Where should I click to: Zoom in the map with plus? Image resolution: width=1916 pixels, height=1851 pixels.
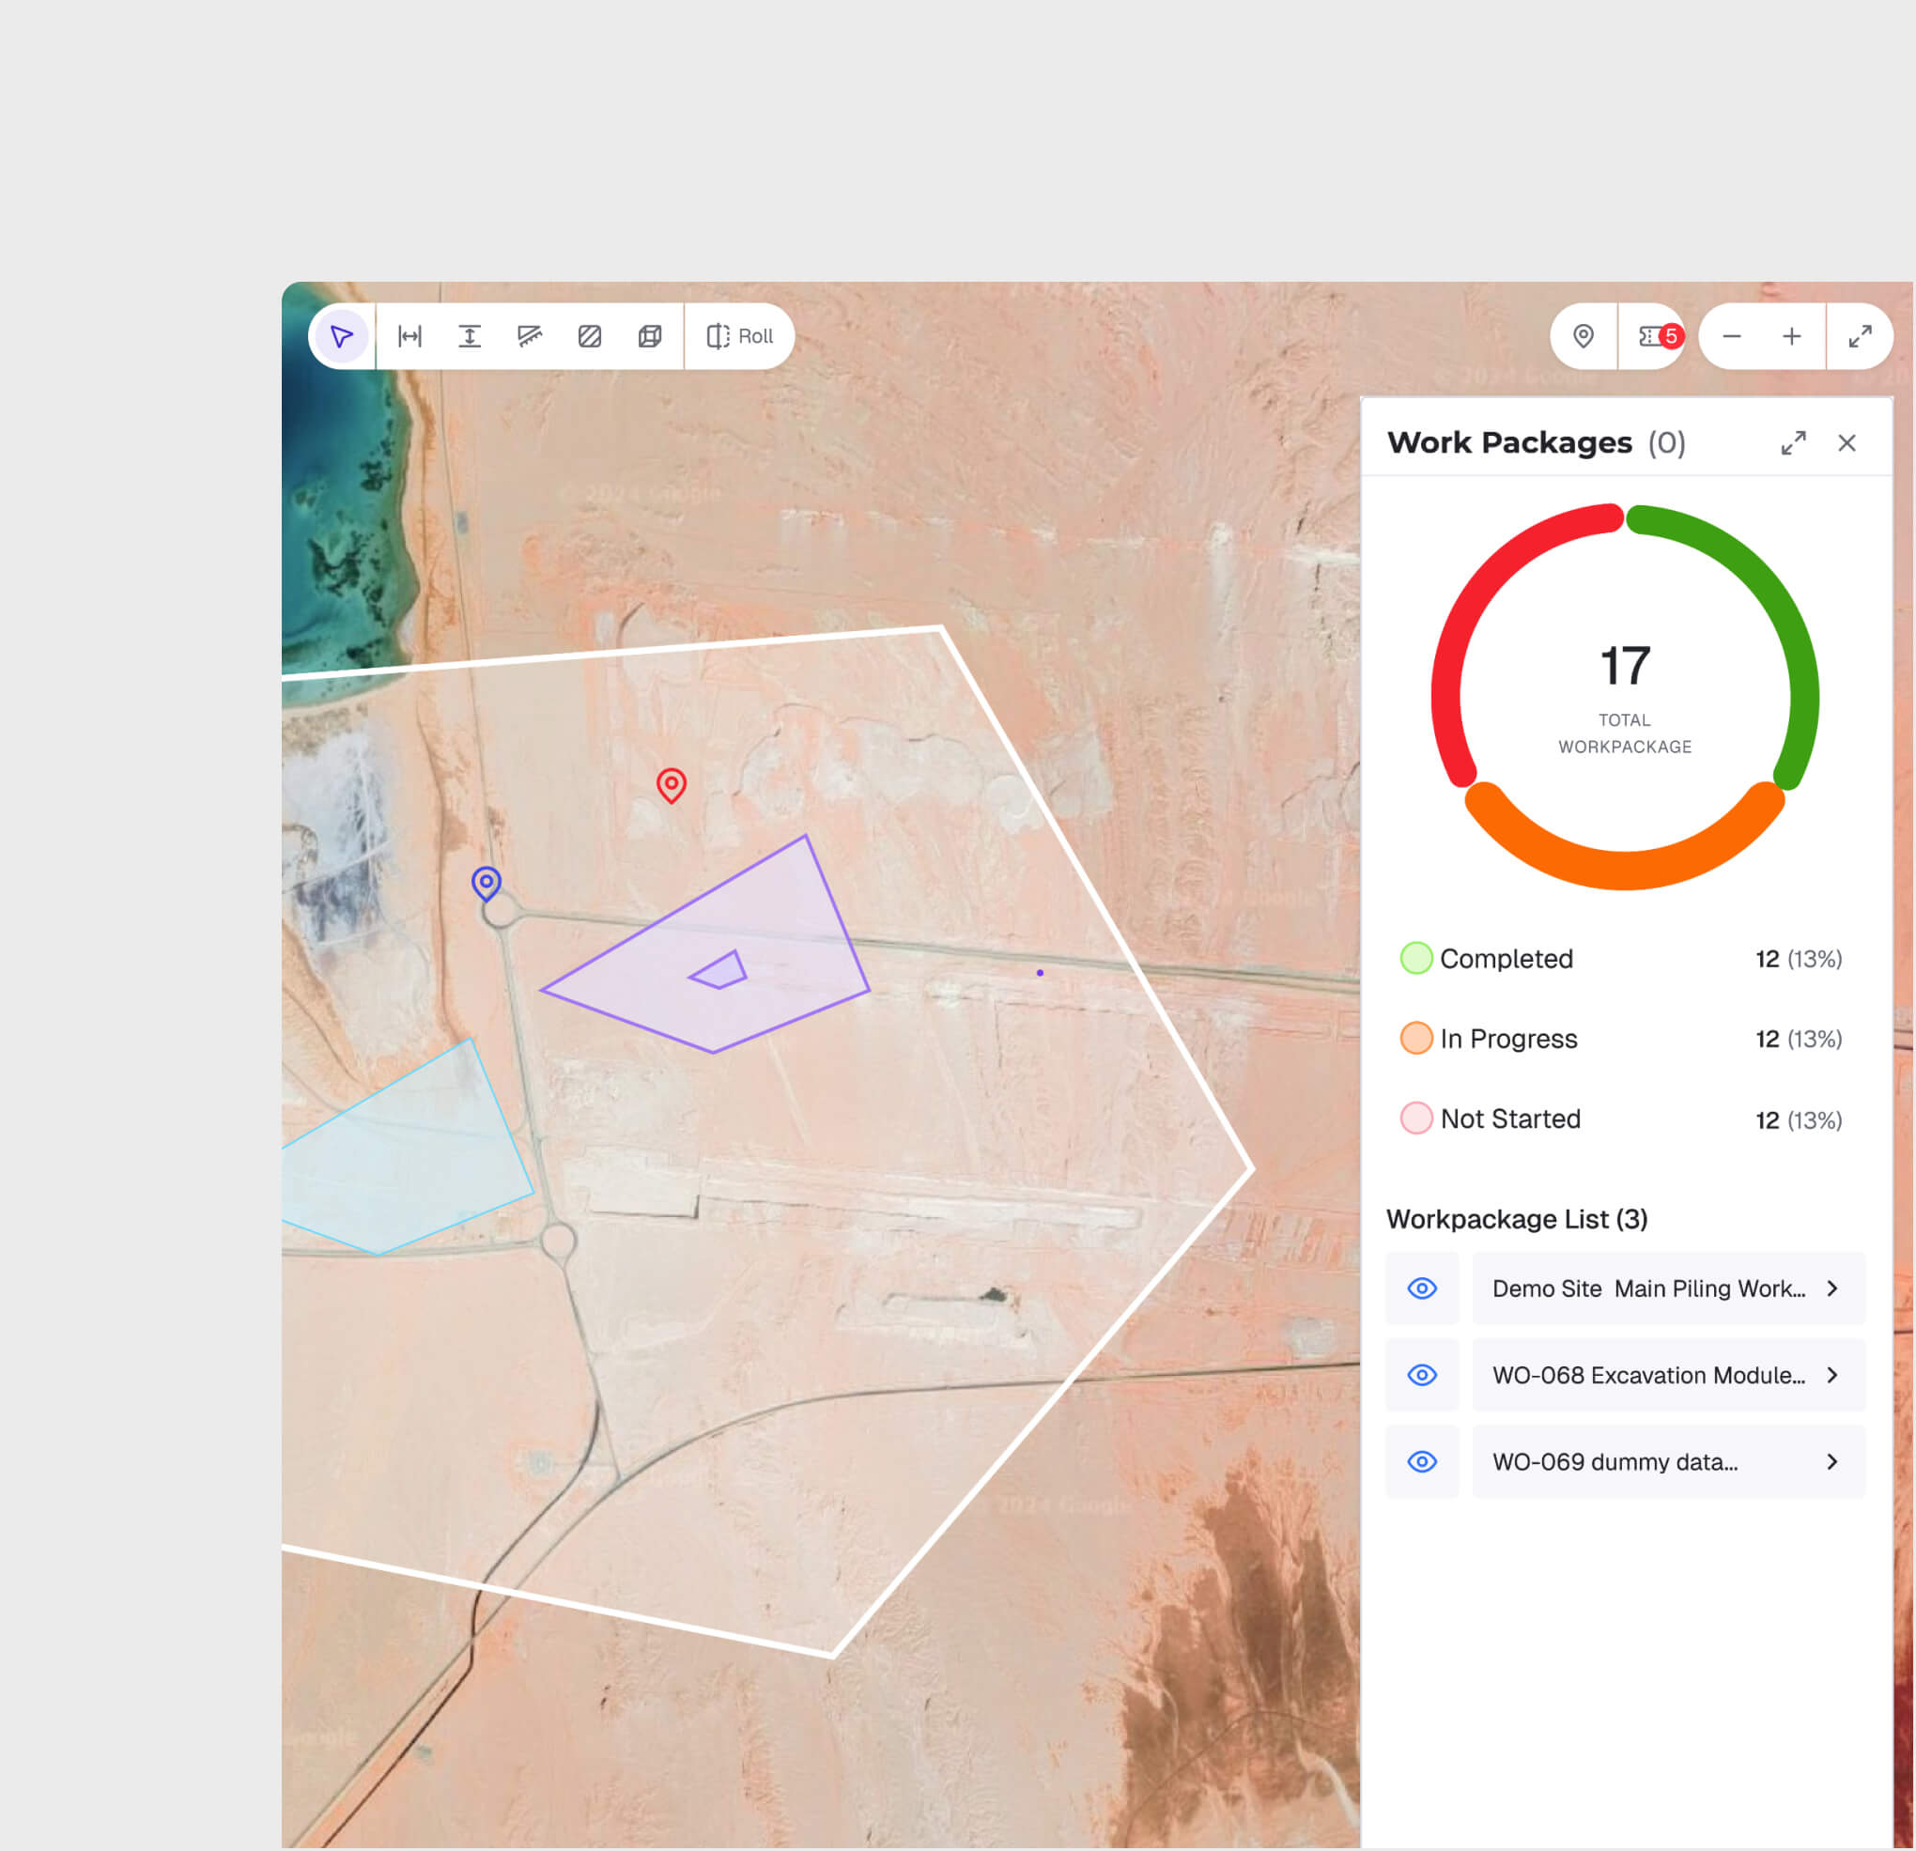pyautogui.click(x=1791, y=336)
